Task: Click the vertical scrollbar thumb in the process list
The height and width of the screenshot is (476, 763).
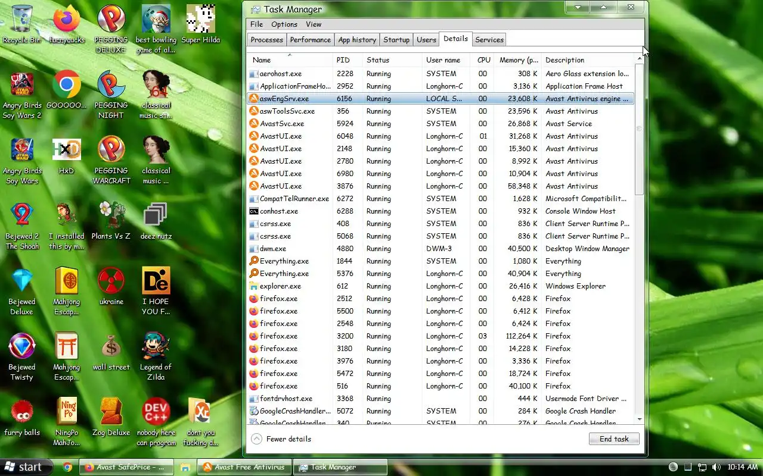Action: 640,129
